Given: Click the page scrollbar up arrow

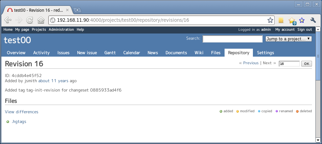Looking at the screenshot, I should pos(318,29).
